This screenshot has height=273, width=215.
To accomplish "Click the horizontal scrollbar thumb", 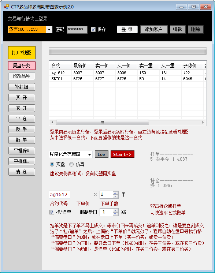I will click(103, 122).
